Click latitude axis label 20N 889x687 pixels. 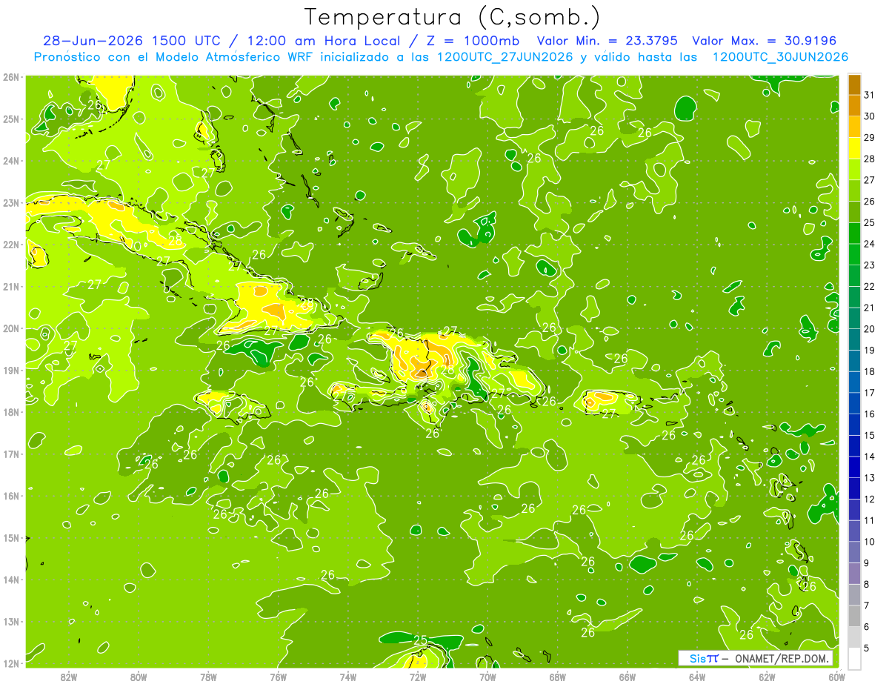[x=11, y=328]
